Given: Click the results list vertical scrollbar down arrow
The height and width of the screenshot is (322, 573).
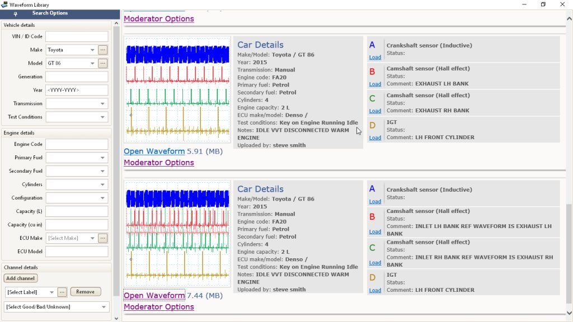Looking at the screenshot, I should click(569, 313).
